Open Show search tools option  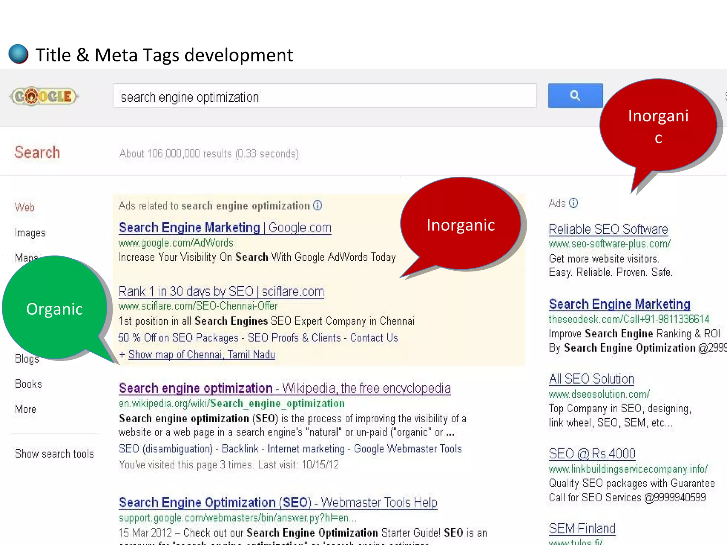click(x=54, y=454)
